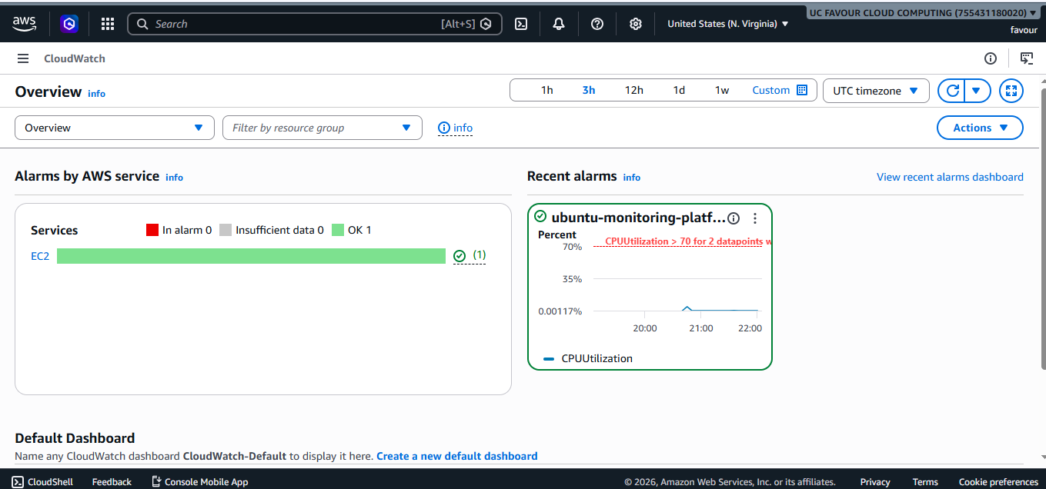Open the settings gear in top bar
Viewport: 1046px width, 489px height.
pyautogui.click(x=636, y=24)
